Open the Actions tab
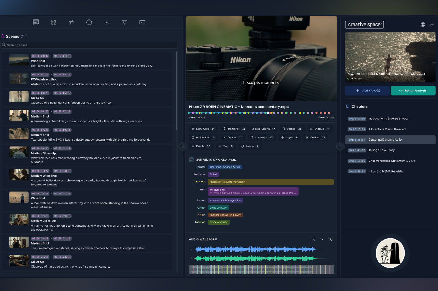The image size is (438, 291). tap(233, 138)
